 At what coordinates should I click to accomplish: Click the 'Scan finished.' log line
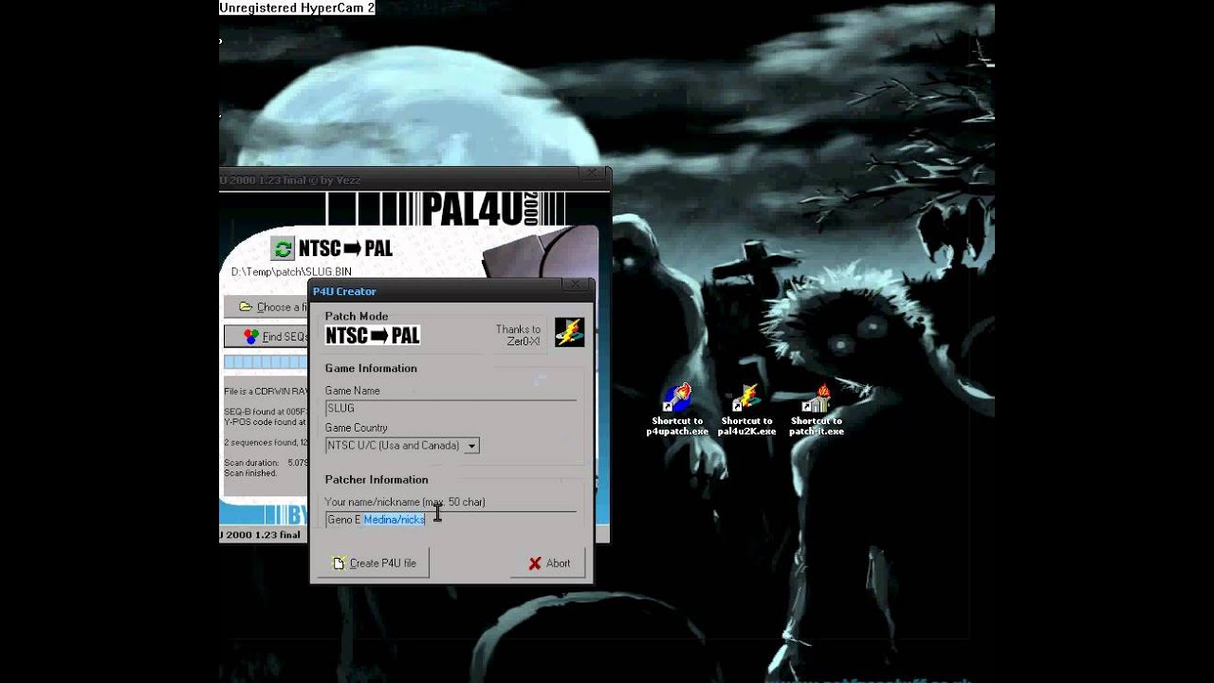coord(250,473)
